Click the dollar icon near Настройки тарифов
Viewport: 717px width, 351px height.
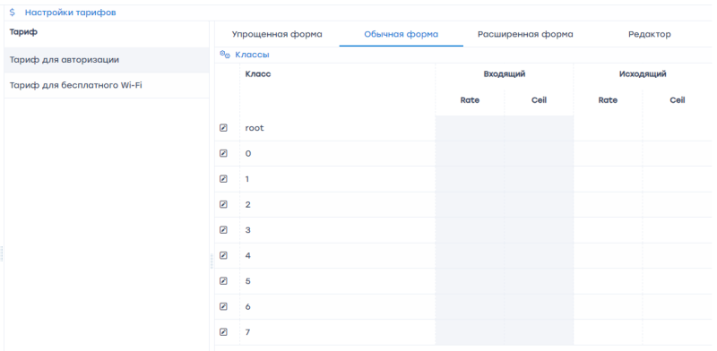[12, 13]
